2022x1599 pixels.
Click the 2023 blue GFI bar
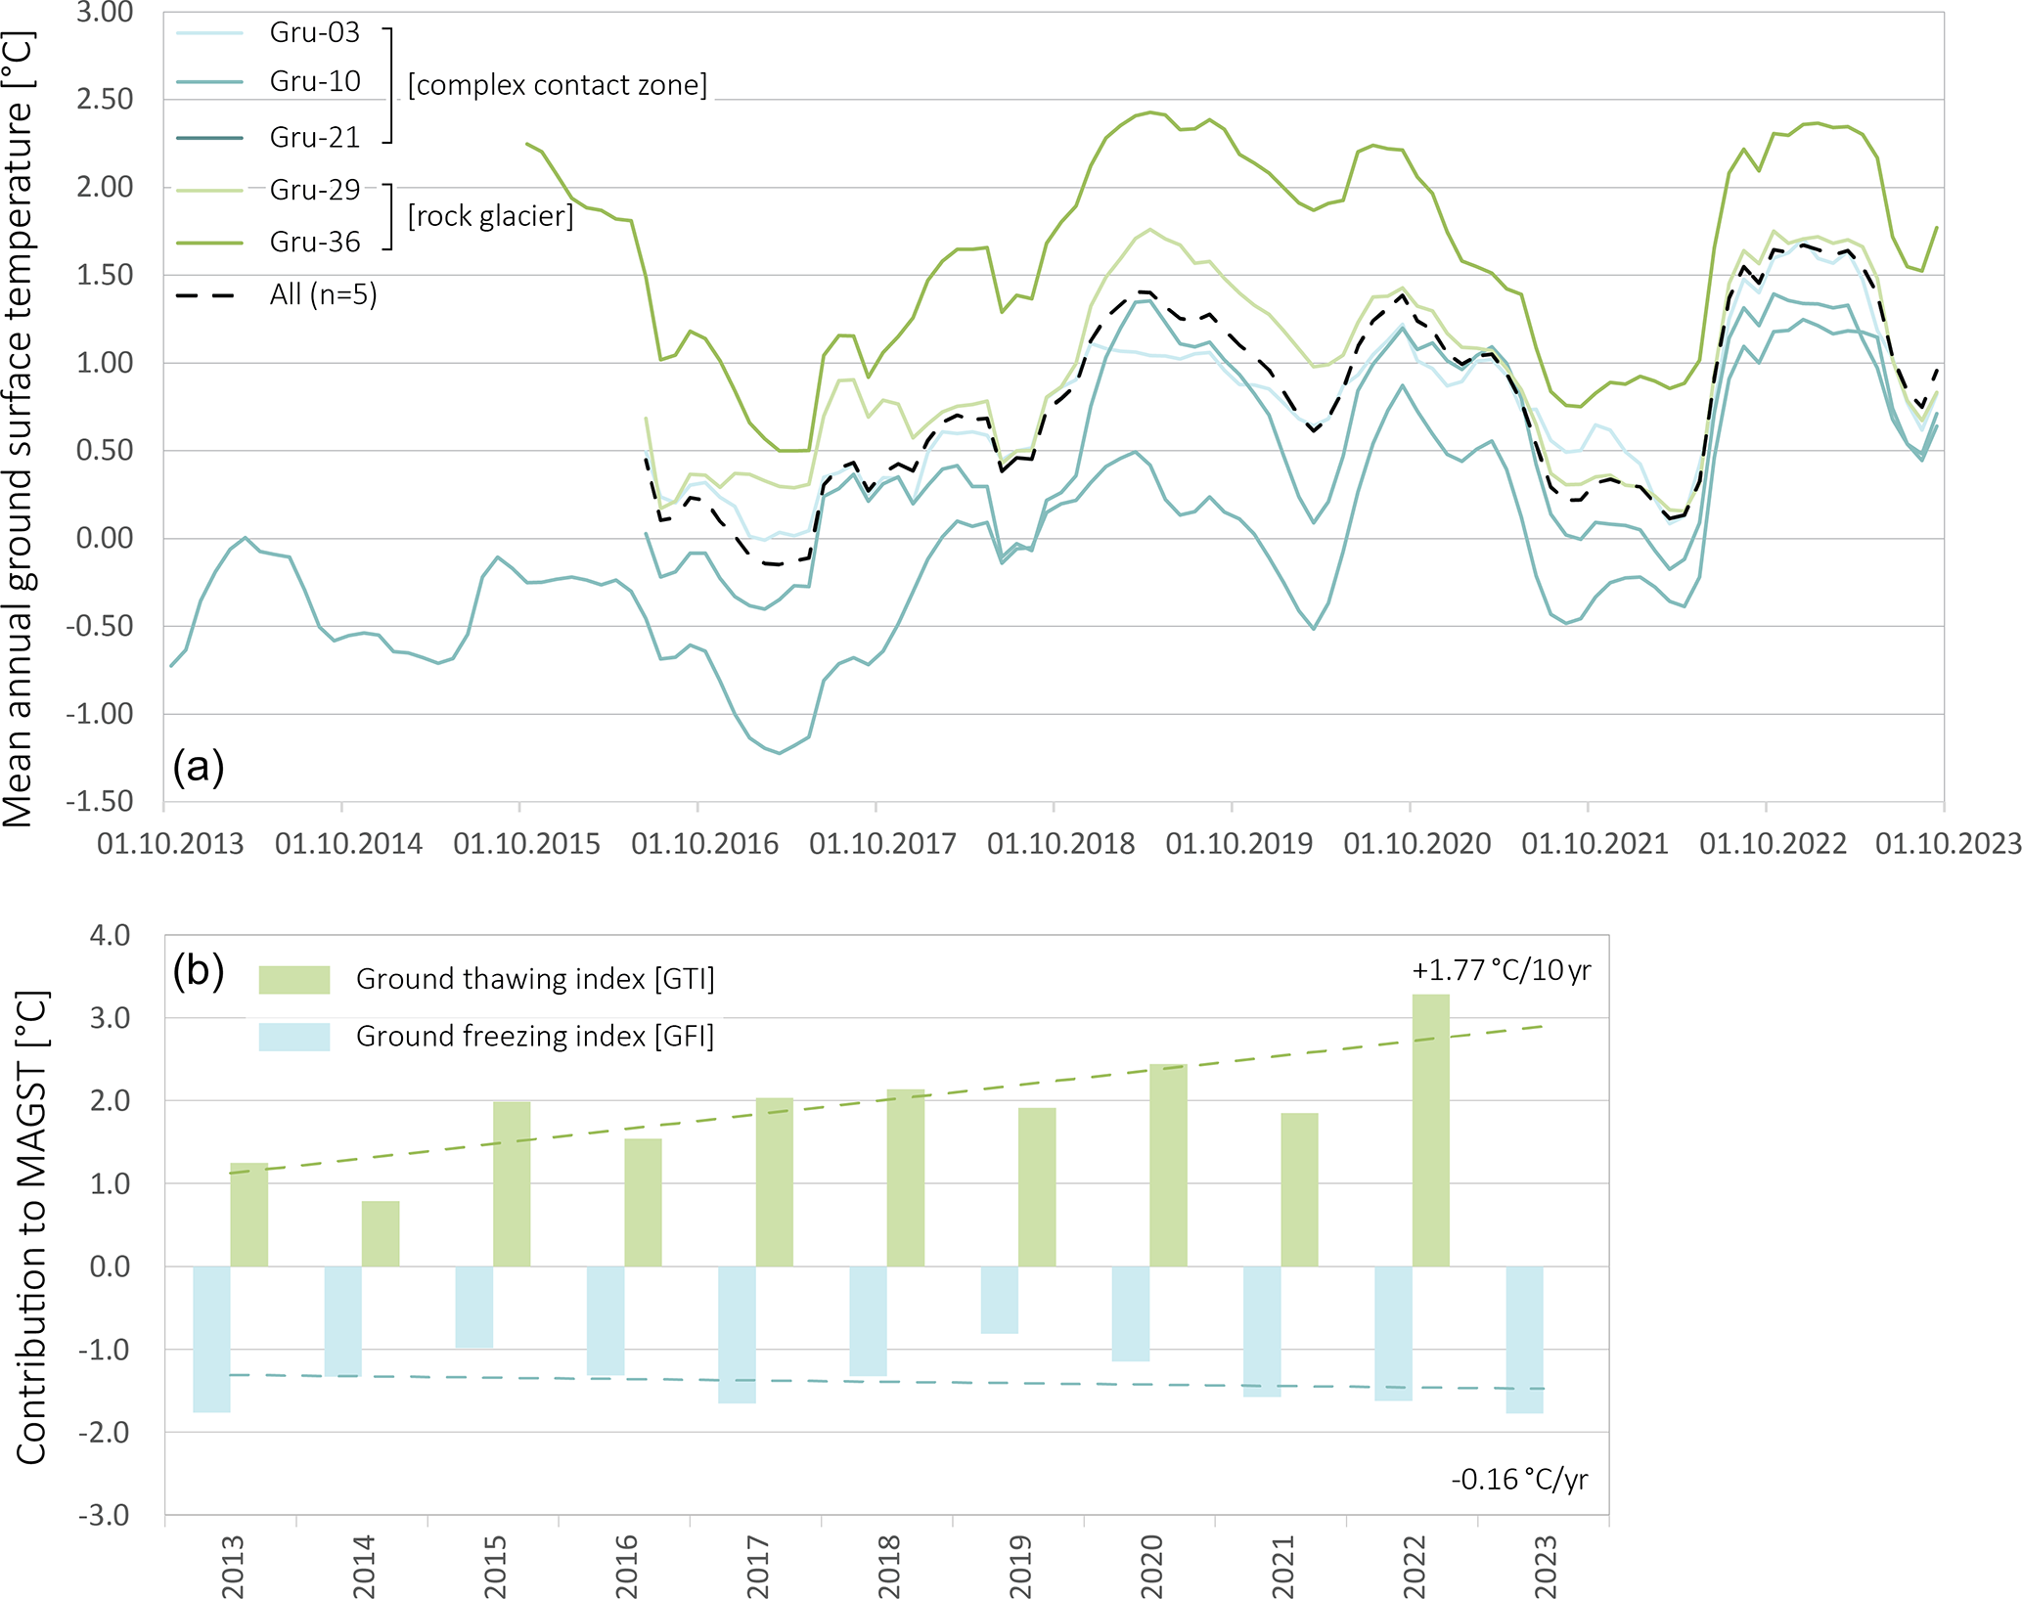(x=1524, y=1339)
